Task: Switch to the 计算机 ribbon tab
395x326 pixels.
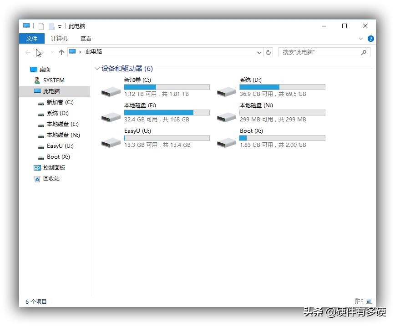Action: coord(59,38)
